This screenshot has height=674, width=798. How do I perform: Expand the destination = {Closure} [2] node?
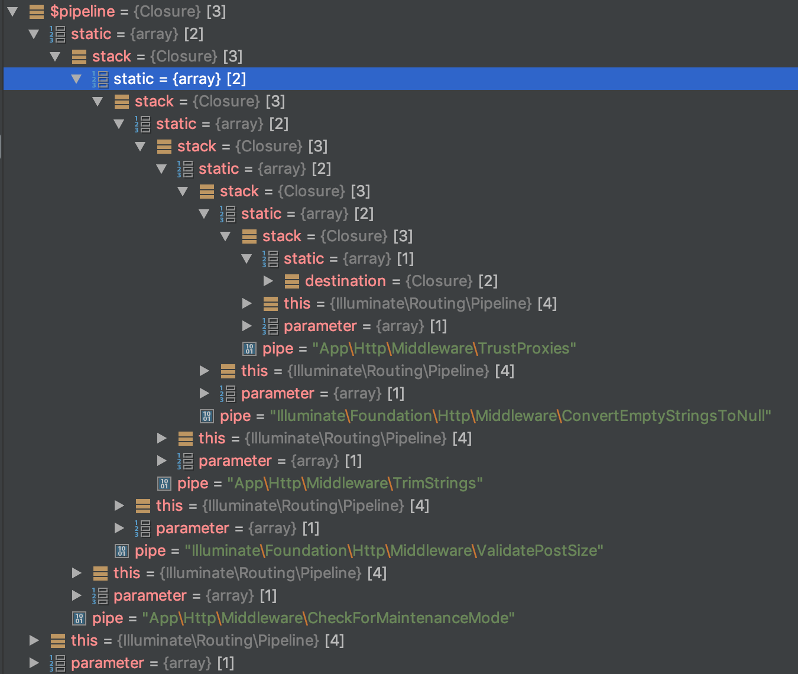268,281
